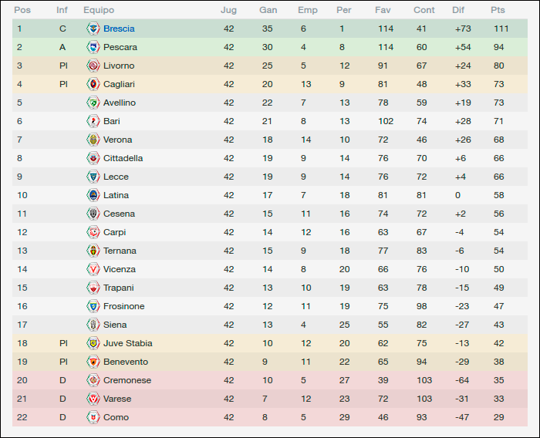Click the Pos column header
Image resolution: width=540 pixels, height=438 pixels.
pyautogui.click(x=22, y=10)
